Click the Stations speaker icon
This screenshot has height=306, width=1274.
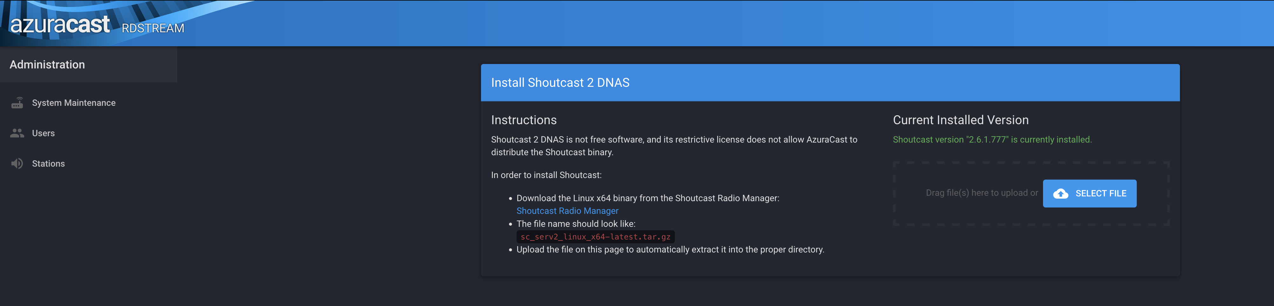[17, 163]
